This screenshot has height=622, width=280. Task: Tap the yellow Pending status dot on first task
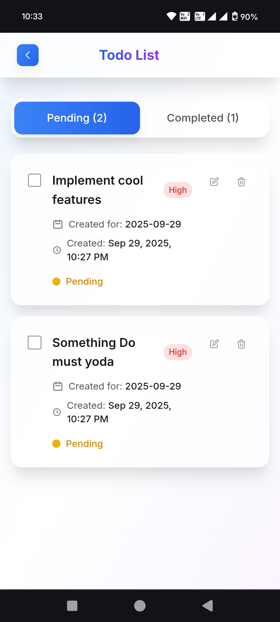click(x=56, y=281)
